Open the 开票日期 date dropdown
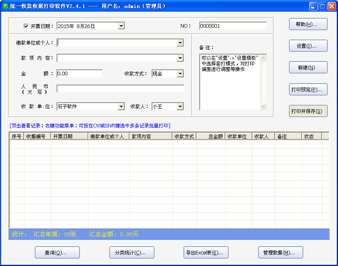The height and width of the screenshot is (266, 338). [x=121, y=26]
